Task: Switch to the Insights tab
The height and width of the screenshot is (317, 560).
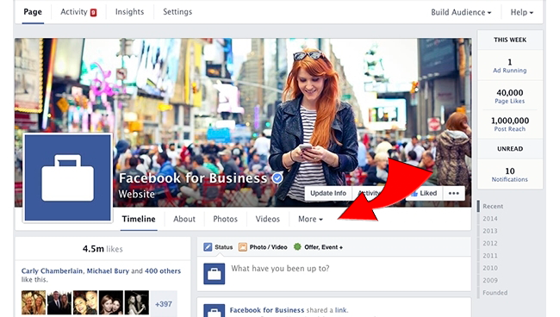Action: click(x=129, y=12)
